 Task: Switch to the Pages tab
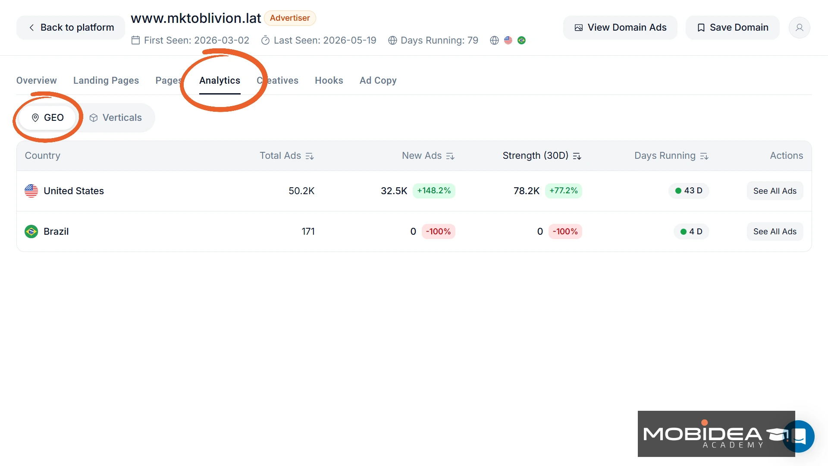(168, 80)
